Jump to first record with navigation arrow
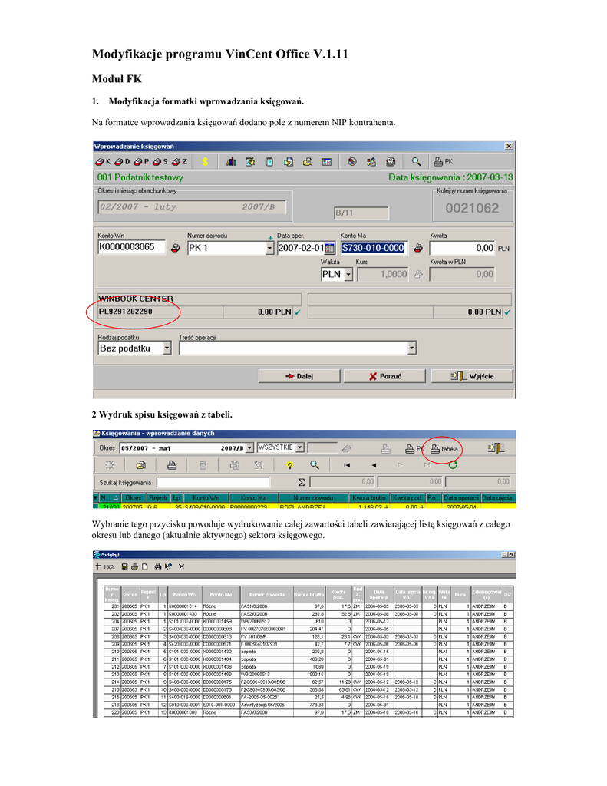This screenshot has width=607, height=786. 347,465
